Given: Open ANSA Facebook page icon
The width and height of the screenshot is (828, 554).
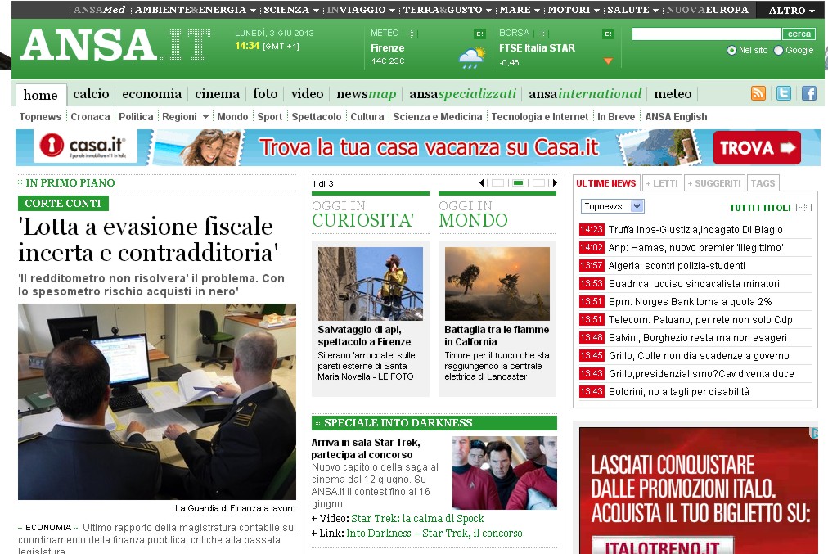Looking at the screenshot, I should (809, 93).
